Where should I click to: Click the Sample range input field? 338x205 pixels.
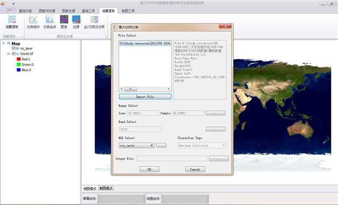pos(188,113)
